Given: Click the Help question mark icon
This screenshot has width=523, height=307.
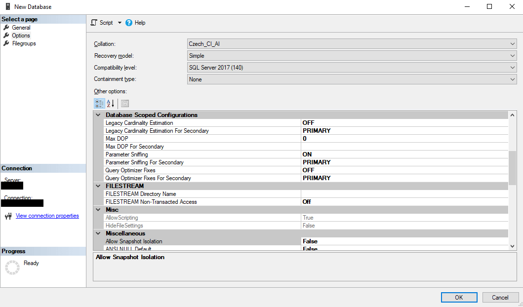Looking at the screenshot, I should [129, 23].
